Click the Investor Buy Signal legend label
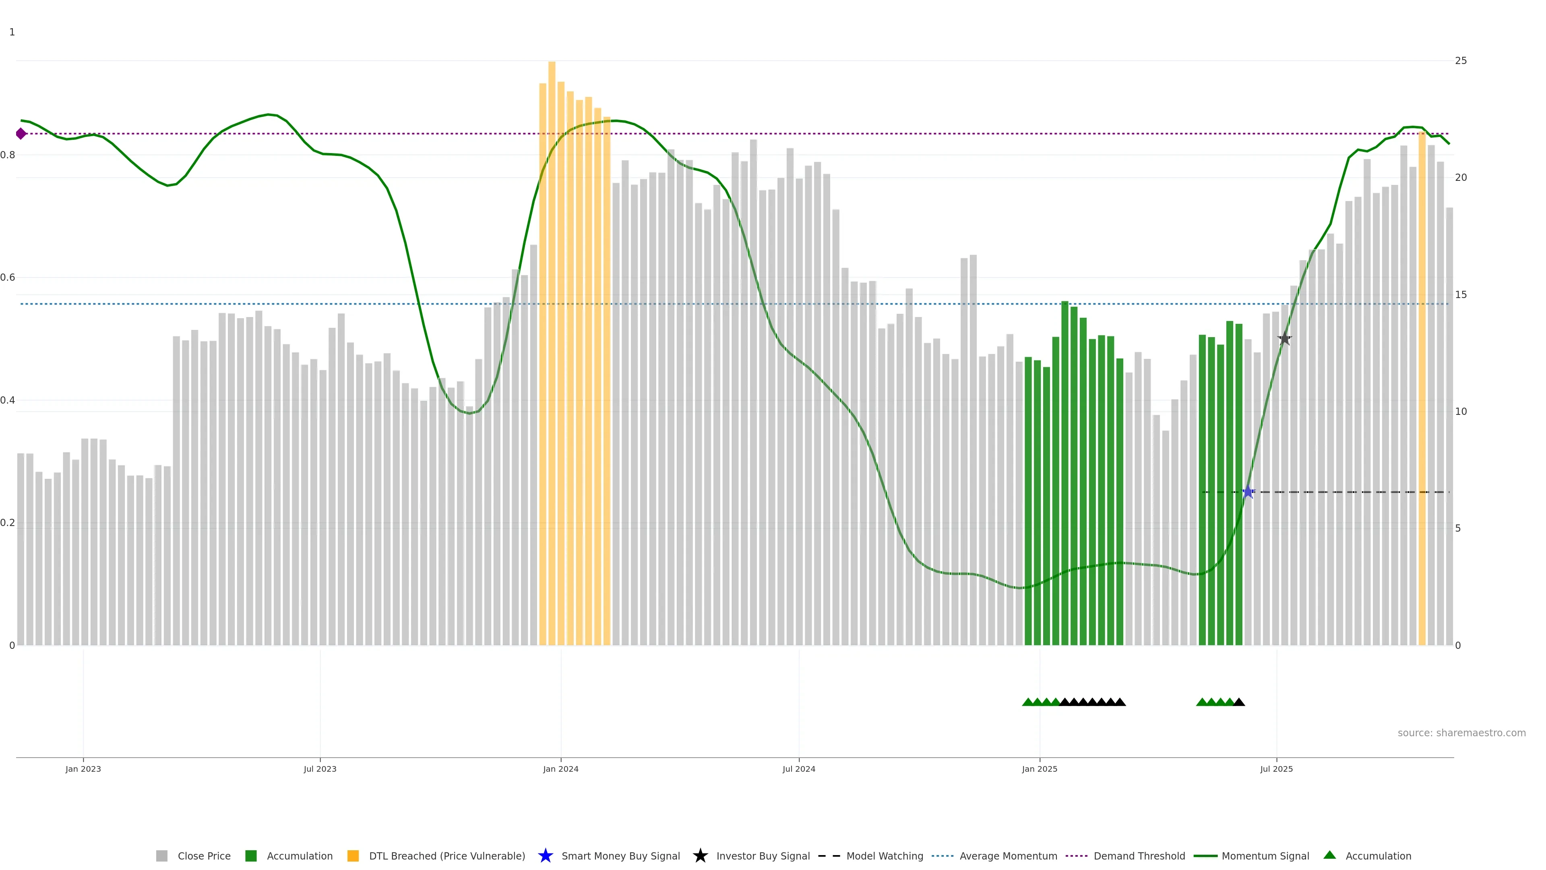The width and height of the screenshot is (1546, 870). click(x=763, y=855)
